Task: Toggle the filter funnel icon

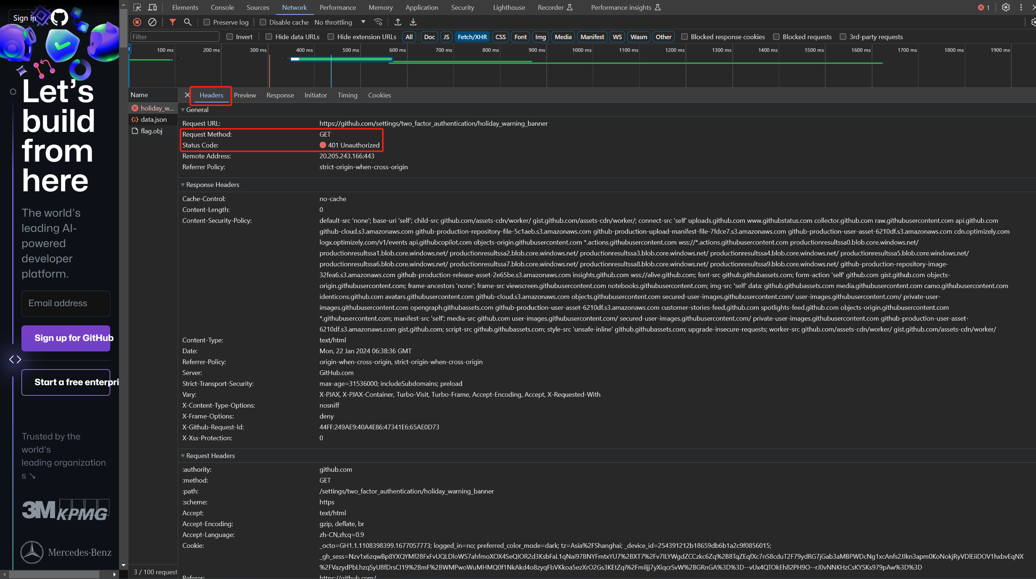Action: point(173,22)
